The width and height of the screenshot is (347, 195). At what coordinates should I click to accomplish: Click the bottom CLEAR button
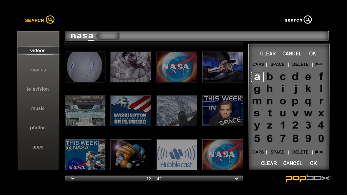click(x=269, y=163)
